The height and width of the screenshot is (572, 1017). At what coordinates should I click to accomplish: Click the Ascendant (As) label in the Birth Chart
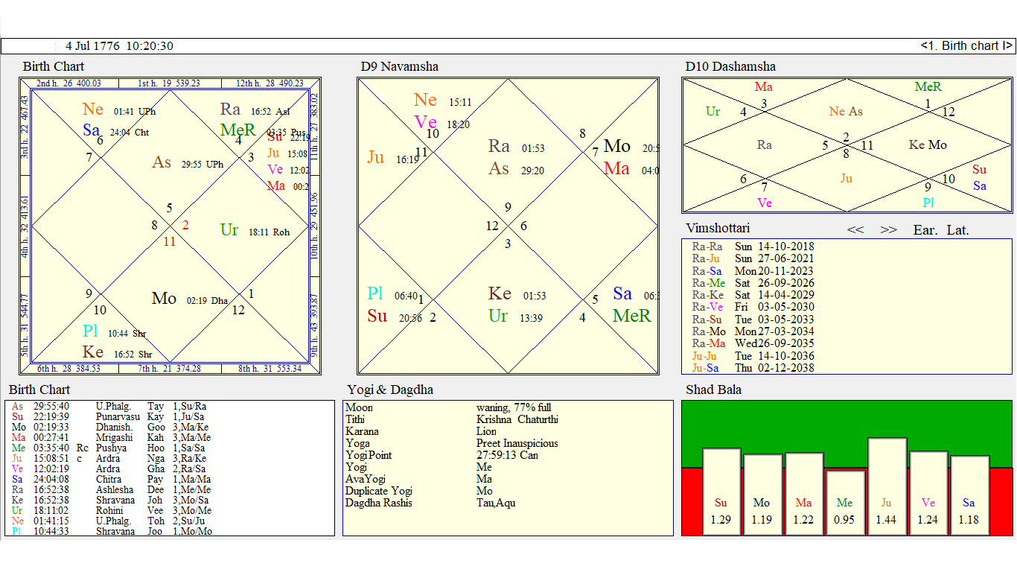click(x=162, y=162)
